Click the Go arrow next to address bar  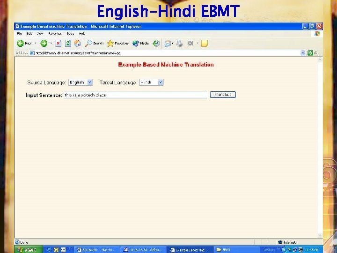pyautogui.click(x=310, y=53)
